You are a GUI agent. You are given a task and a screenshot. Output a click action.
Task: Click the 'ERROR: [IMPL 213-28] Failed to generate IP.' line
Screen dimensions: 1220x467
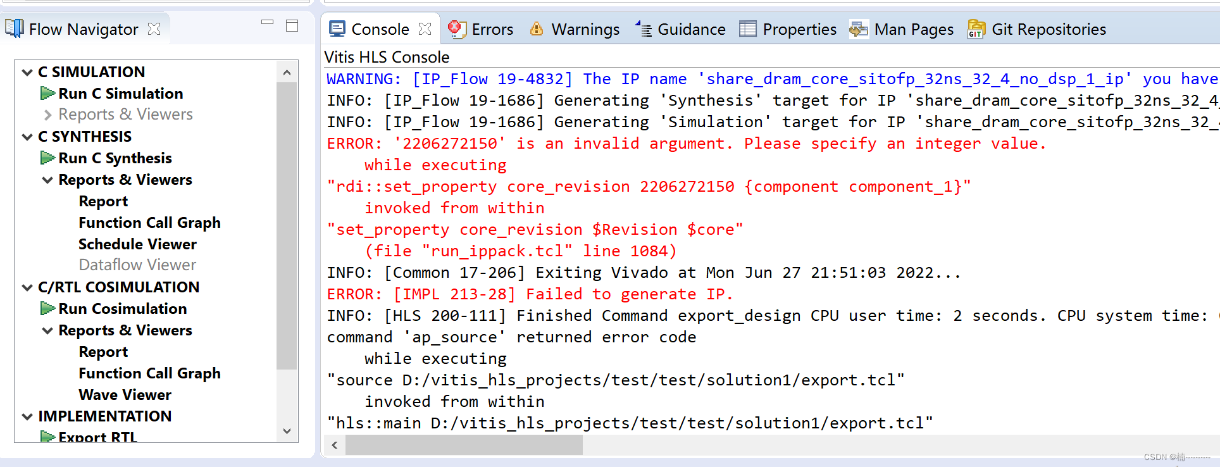pos(530,294)
